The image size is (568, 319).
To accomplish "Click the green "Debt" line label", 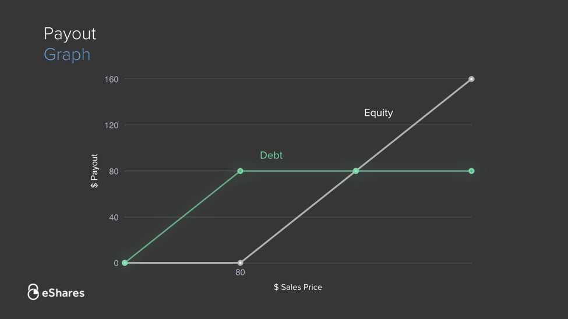I will tap(271, 155).
